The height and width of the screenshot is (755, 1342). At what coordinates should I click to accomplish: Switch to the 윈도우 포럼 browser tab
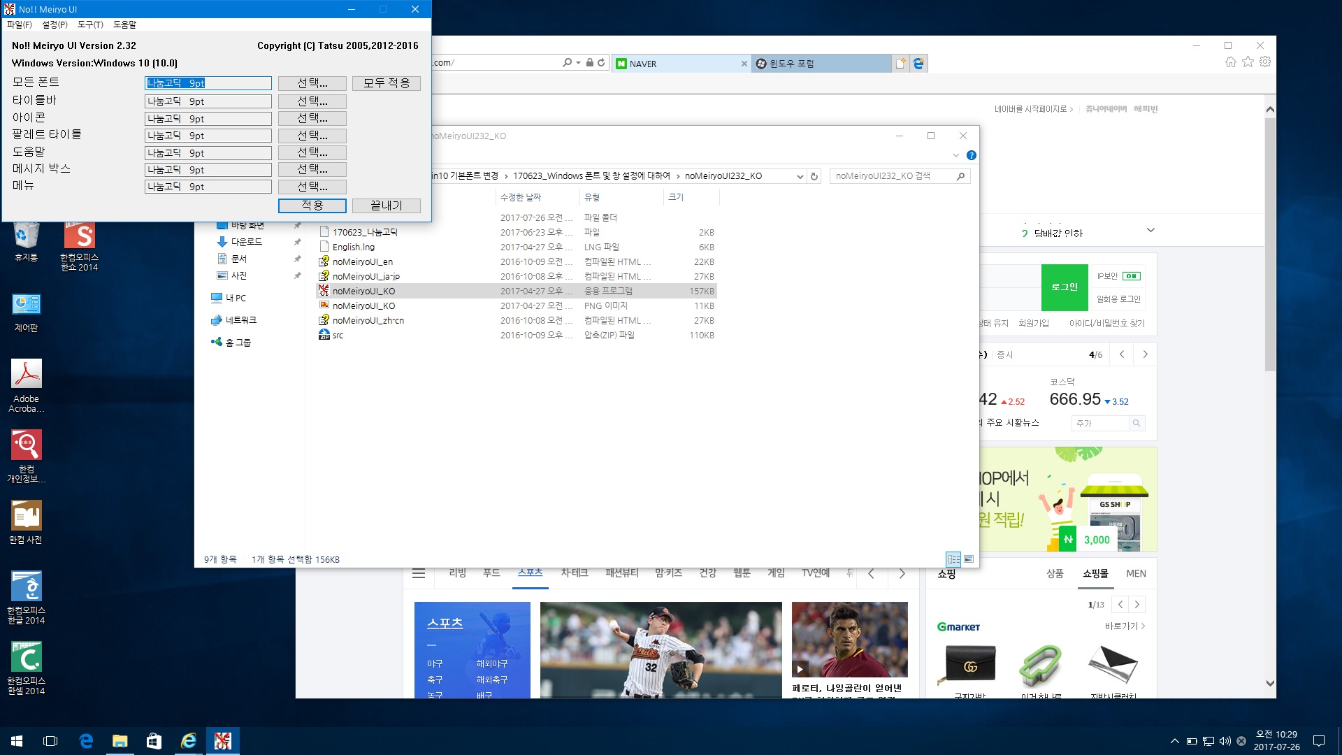821,64
